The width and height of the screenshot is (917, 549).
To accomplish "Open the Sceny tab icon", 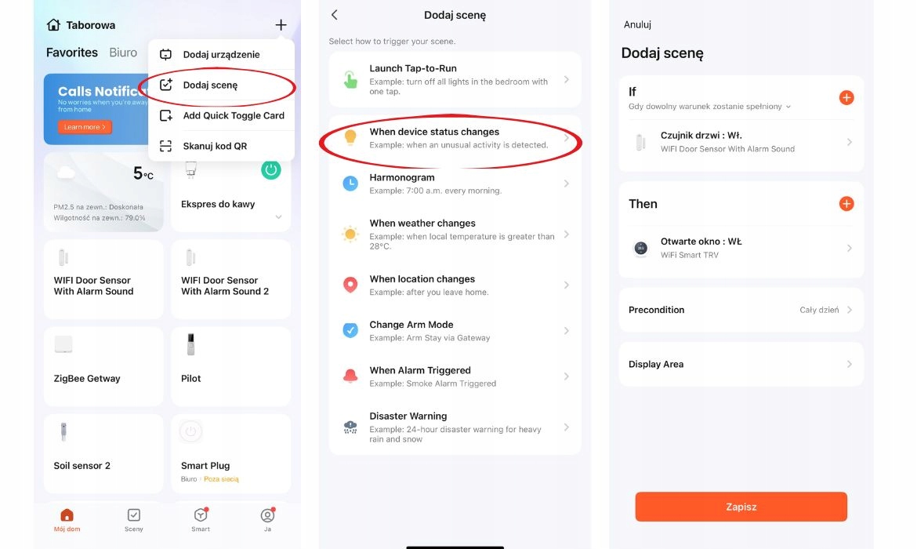I will point(133,515).
